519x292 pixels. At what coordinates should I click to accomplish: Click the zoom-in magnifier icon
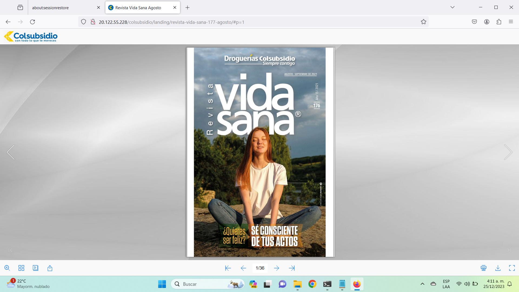tap(7, 268)
